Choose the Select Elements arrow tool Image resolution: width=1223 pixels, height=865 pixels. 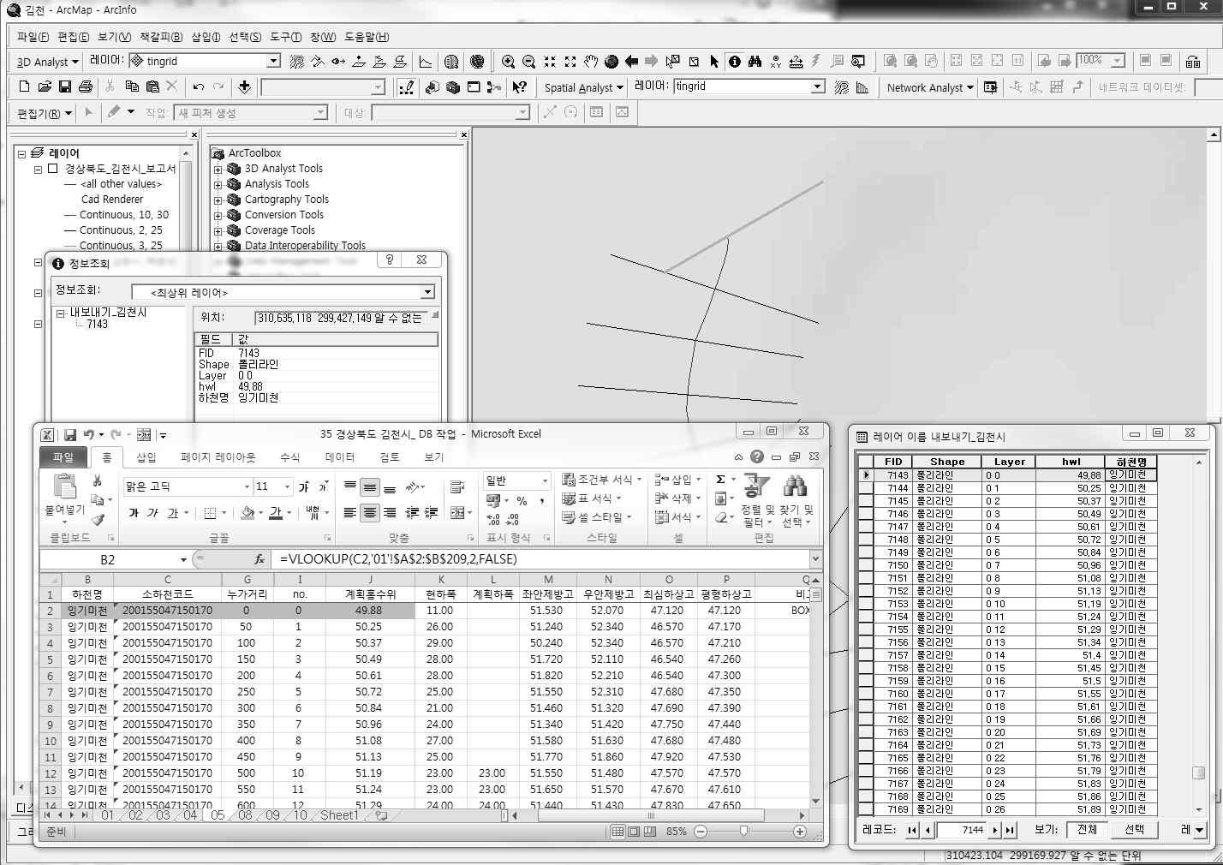click(714, 62)
